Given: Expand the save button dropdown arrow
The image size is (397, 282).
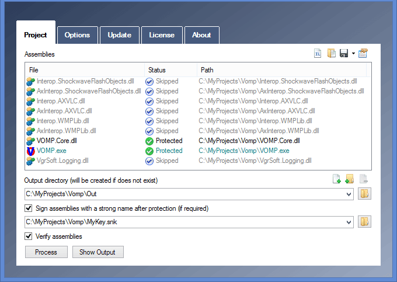Looking at the screenshot, I should (353, 54).
